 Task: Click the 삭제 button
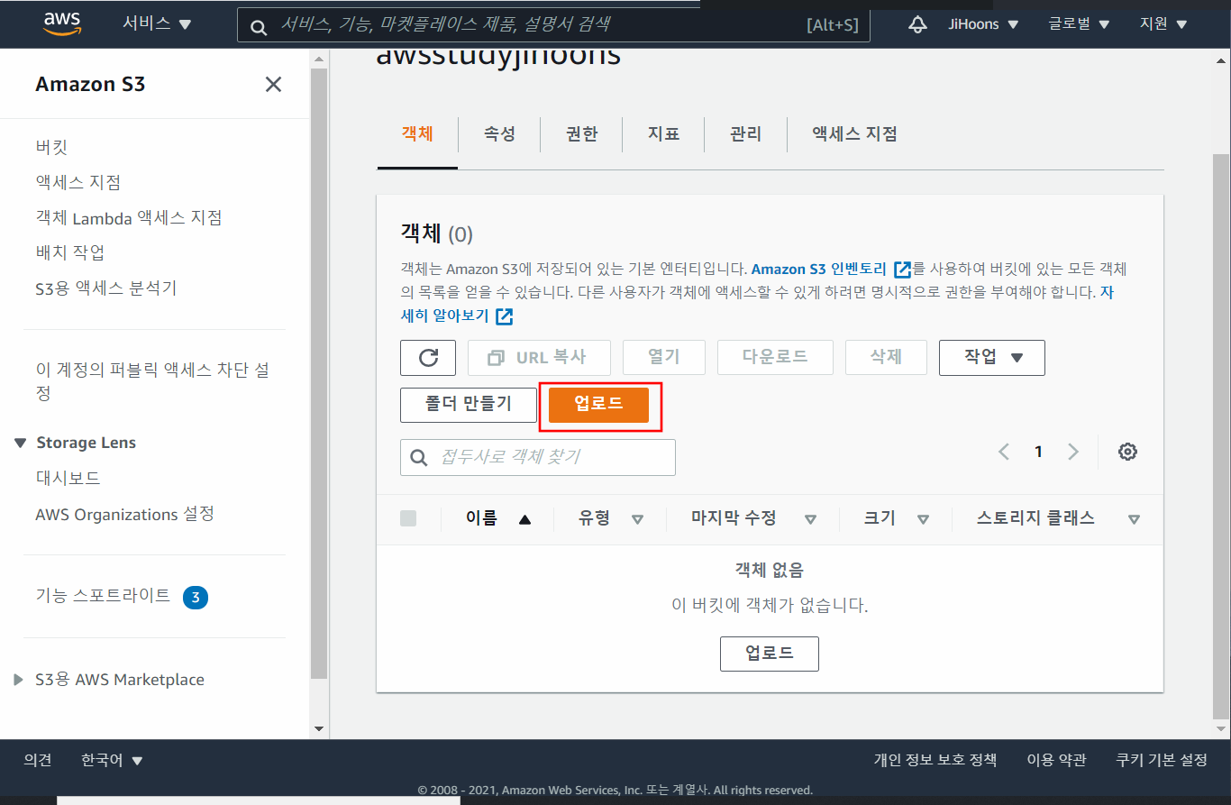click(886, 358)
